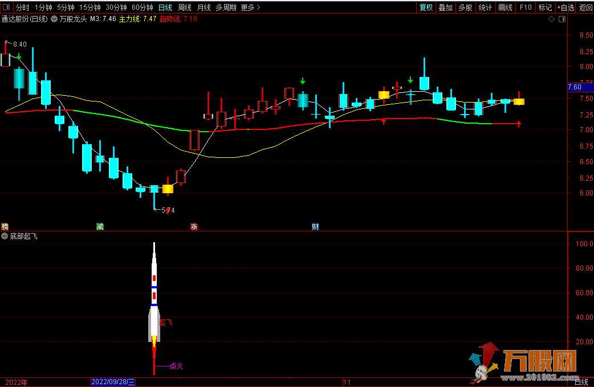The height and width of the screenshot is (387, 594).
Task: Click the diamond icon at chart top-right
Action: click(x=552, y=19)
